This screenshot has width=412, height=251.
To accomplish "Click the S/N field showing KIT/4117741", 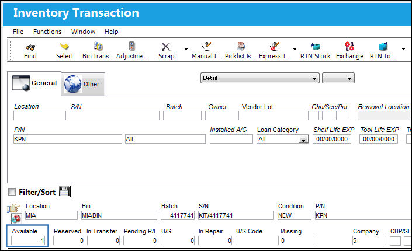I will click(236, 215).
